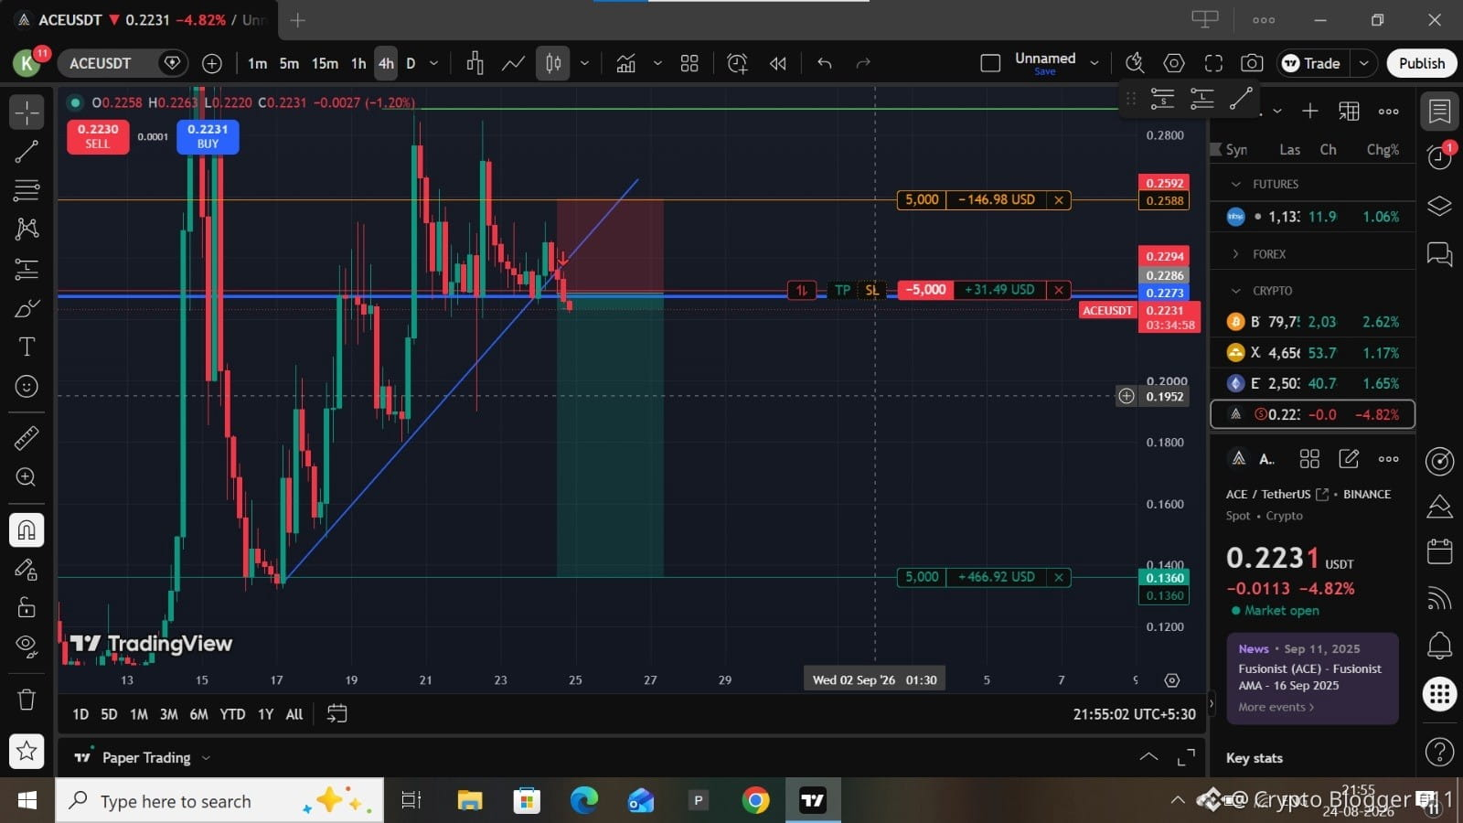Set date range to 5D
1463x823 pixels.
109,714
